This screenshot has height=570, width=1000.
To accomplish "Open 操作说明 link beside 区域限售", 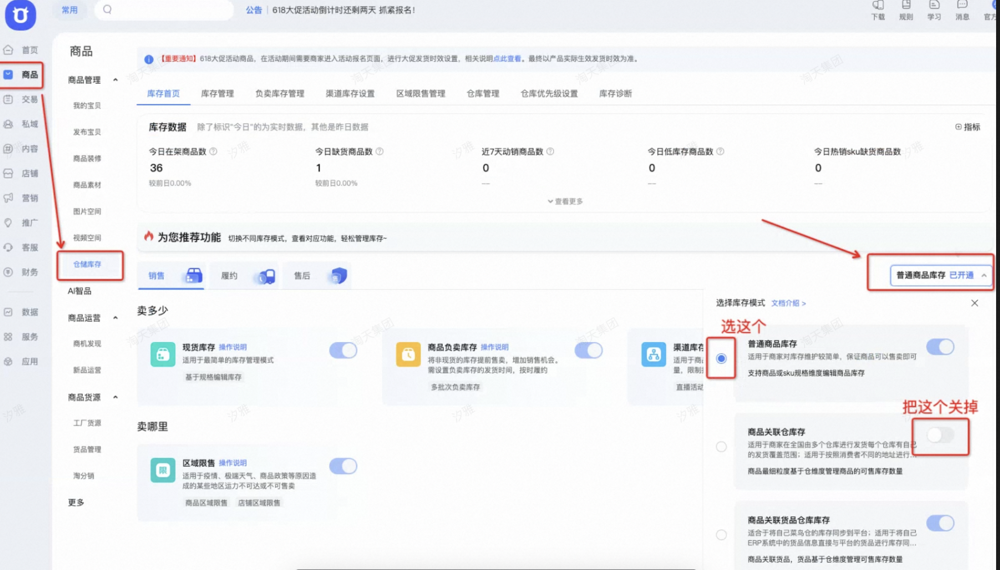I will (x=232, y=463).
